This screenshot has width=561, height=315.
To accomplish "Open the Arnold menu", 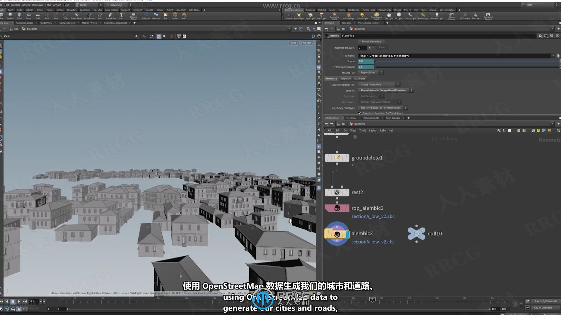I will [57, 5].
